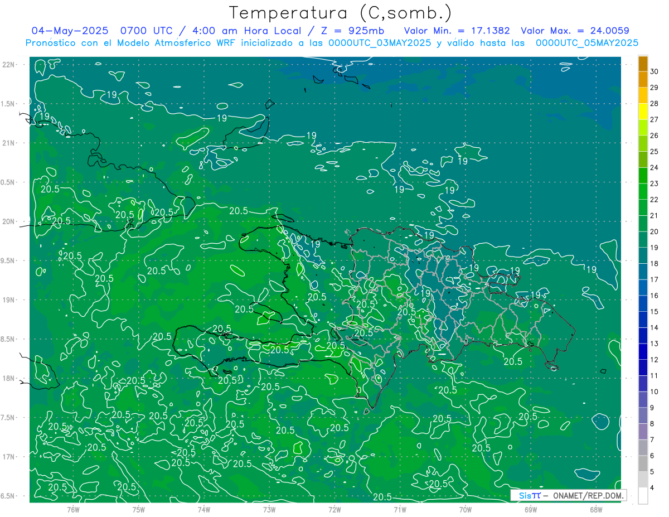Viewport: 669px width, 517px height.
Task: Click the color scale label 10
Action: (655, 392)
